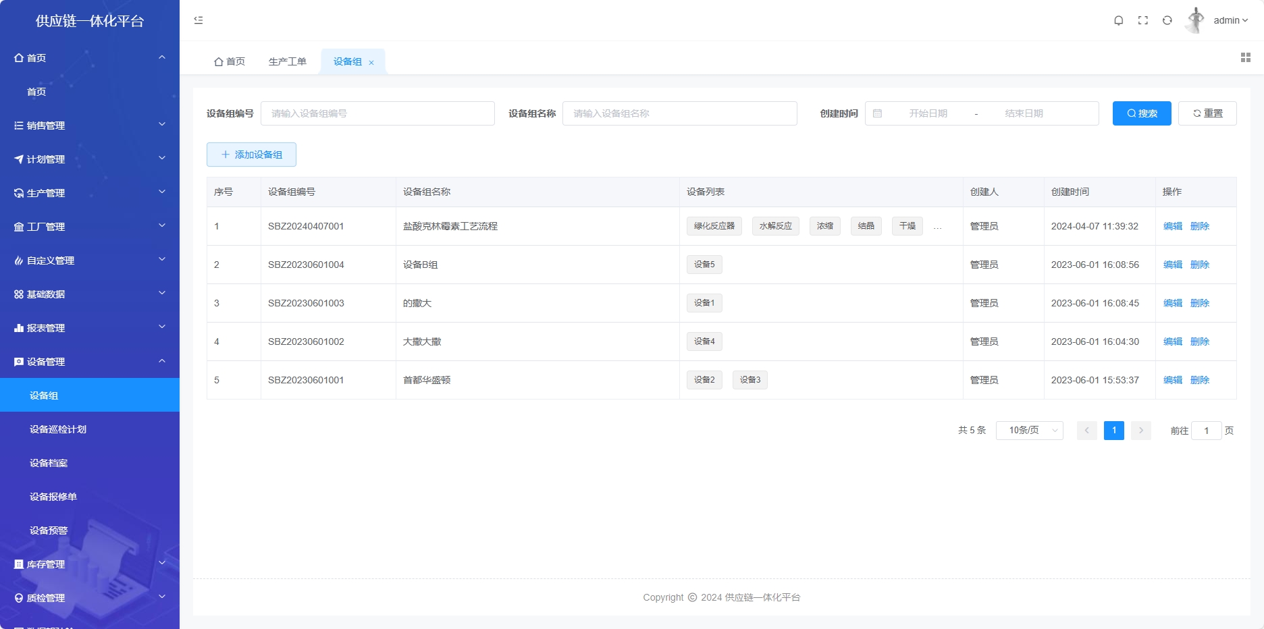Collapse the 首页 sidebar menu
Screen dimensions: 1264x629
(x=90, y=58)
